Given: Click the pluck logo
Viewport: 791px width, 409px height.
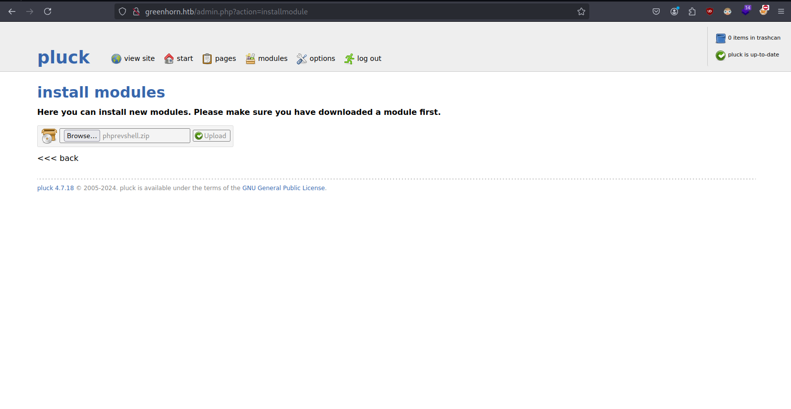Looking at the screenshot, I should 63,57.
